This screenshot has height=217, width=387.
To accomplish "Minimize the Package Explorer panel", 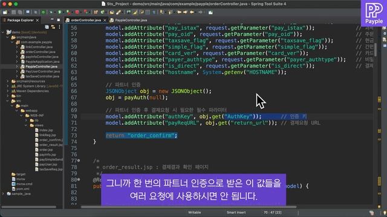I will click(52, 19).
